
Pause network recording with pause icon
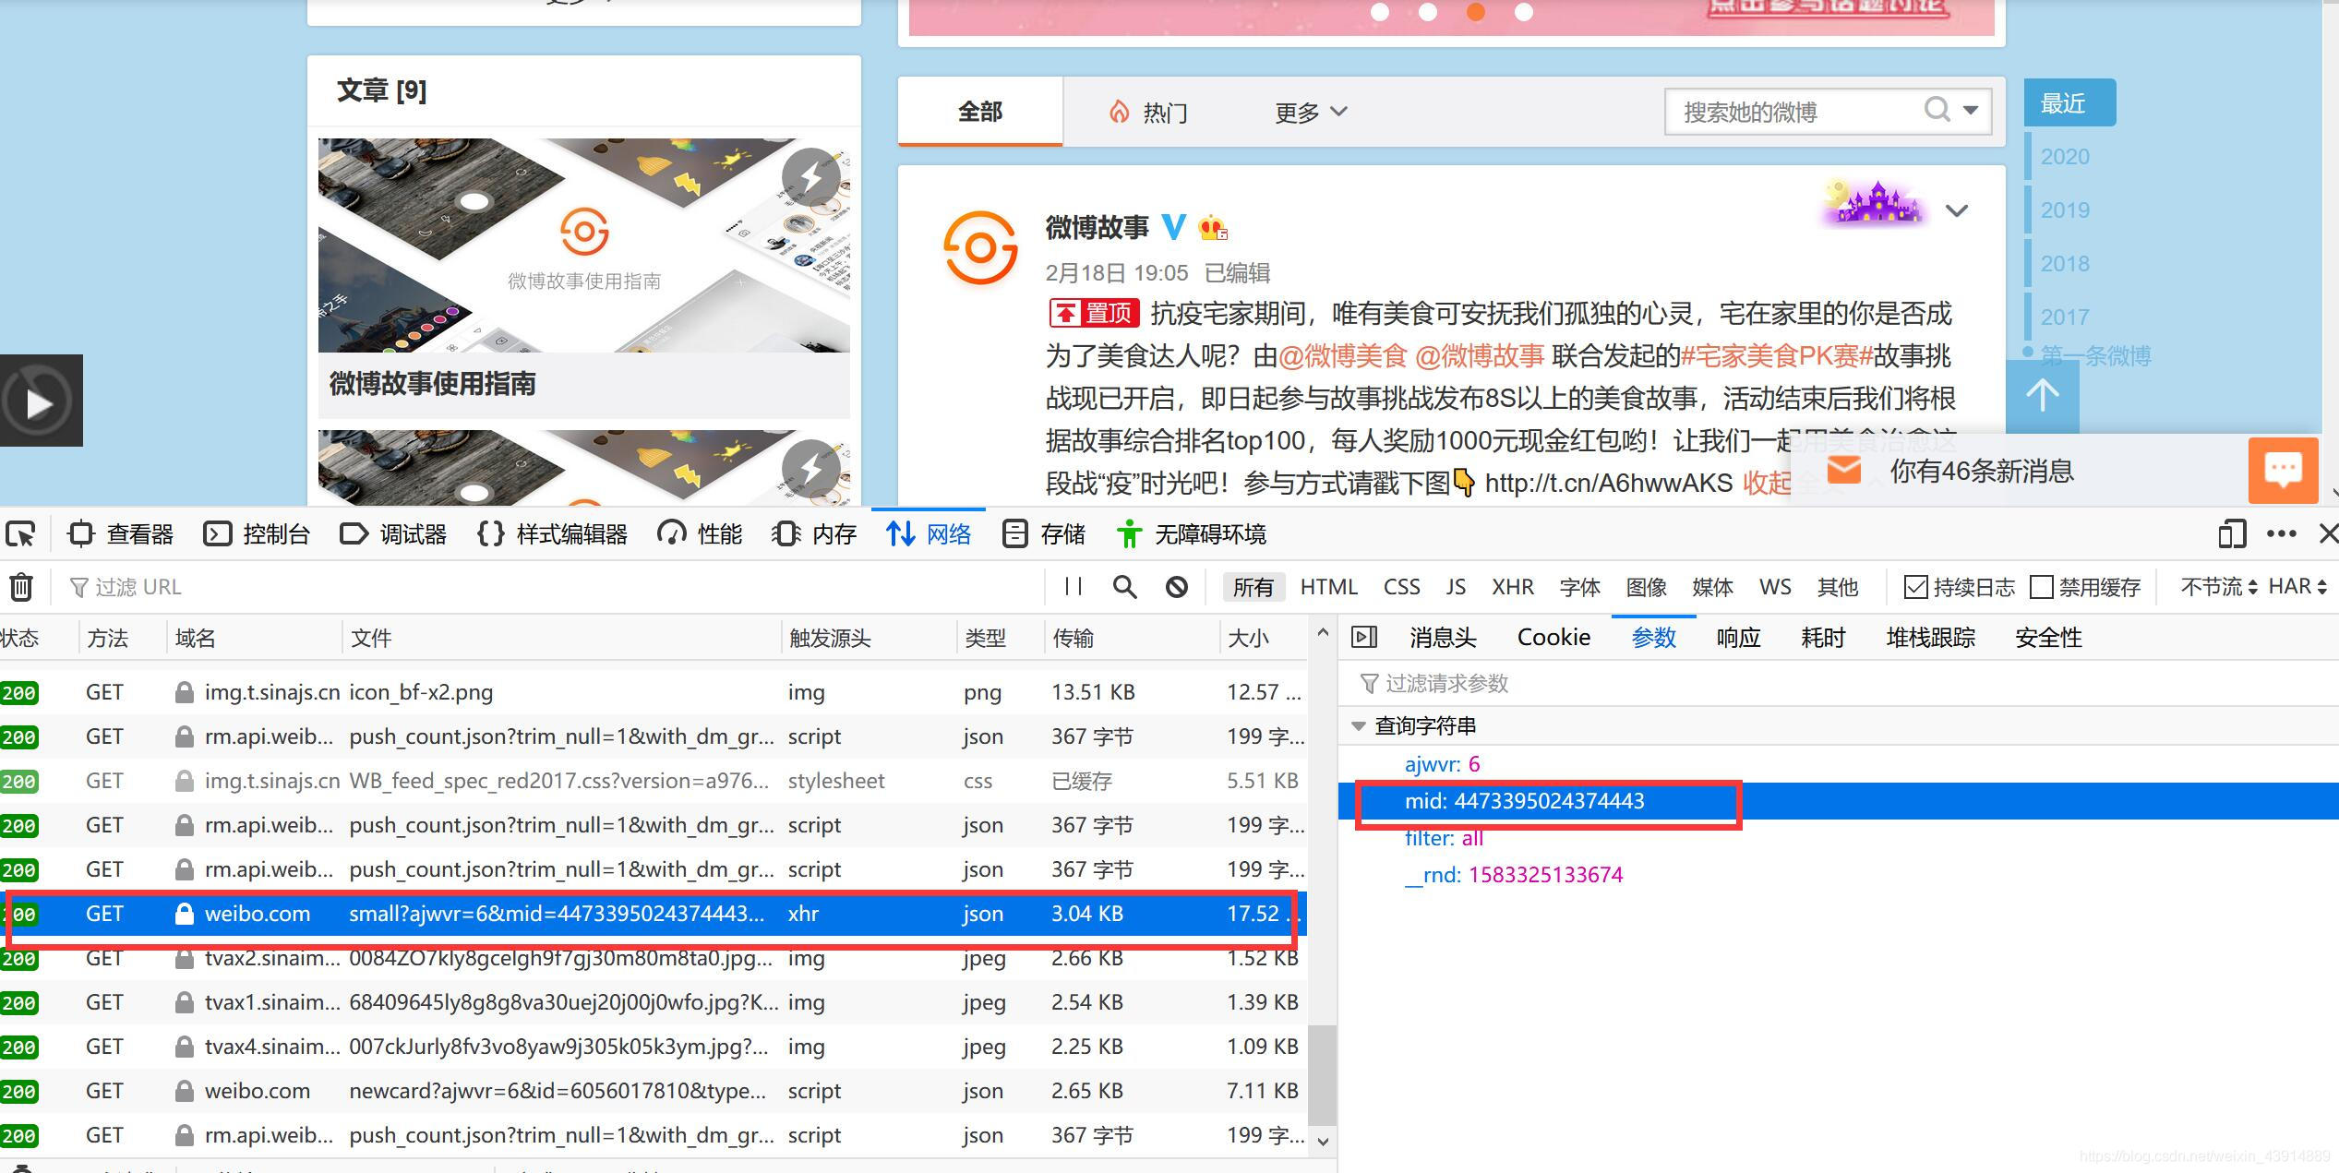[1073, 586]
